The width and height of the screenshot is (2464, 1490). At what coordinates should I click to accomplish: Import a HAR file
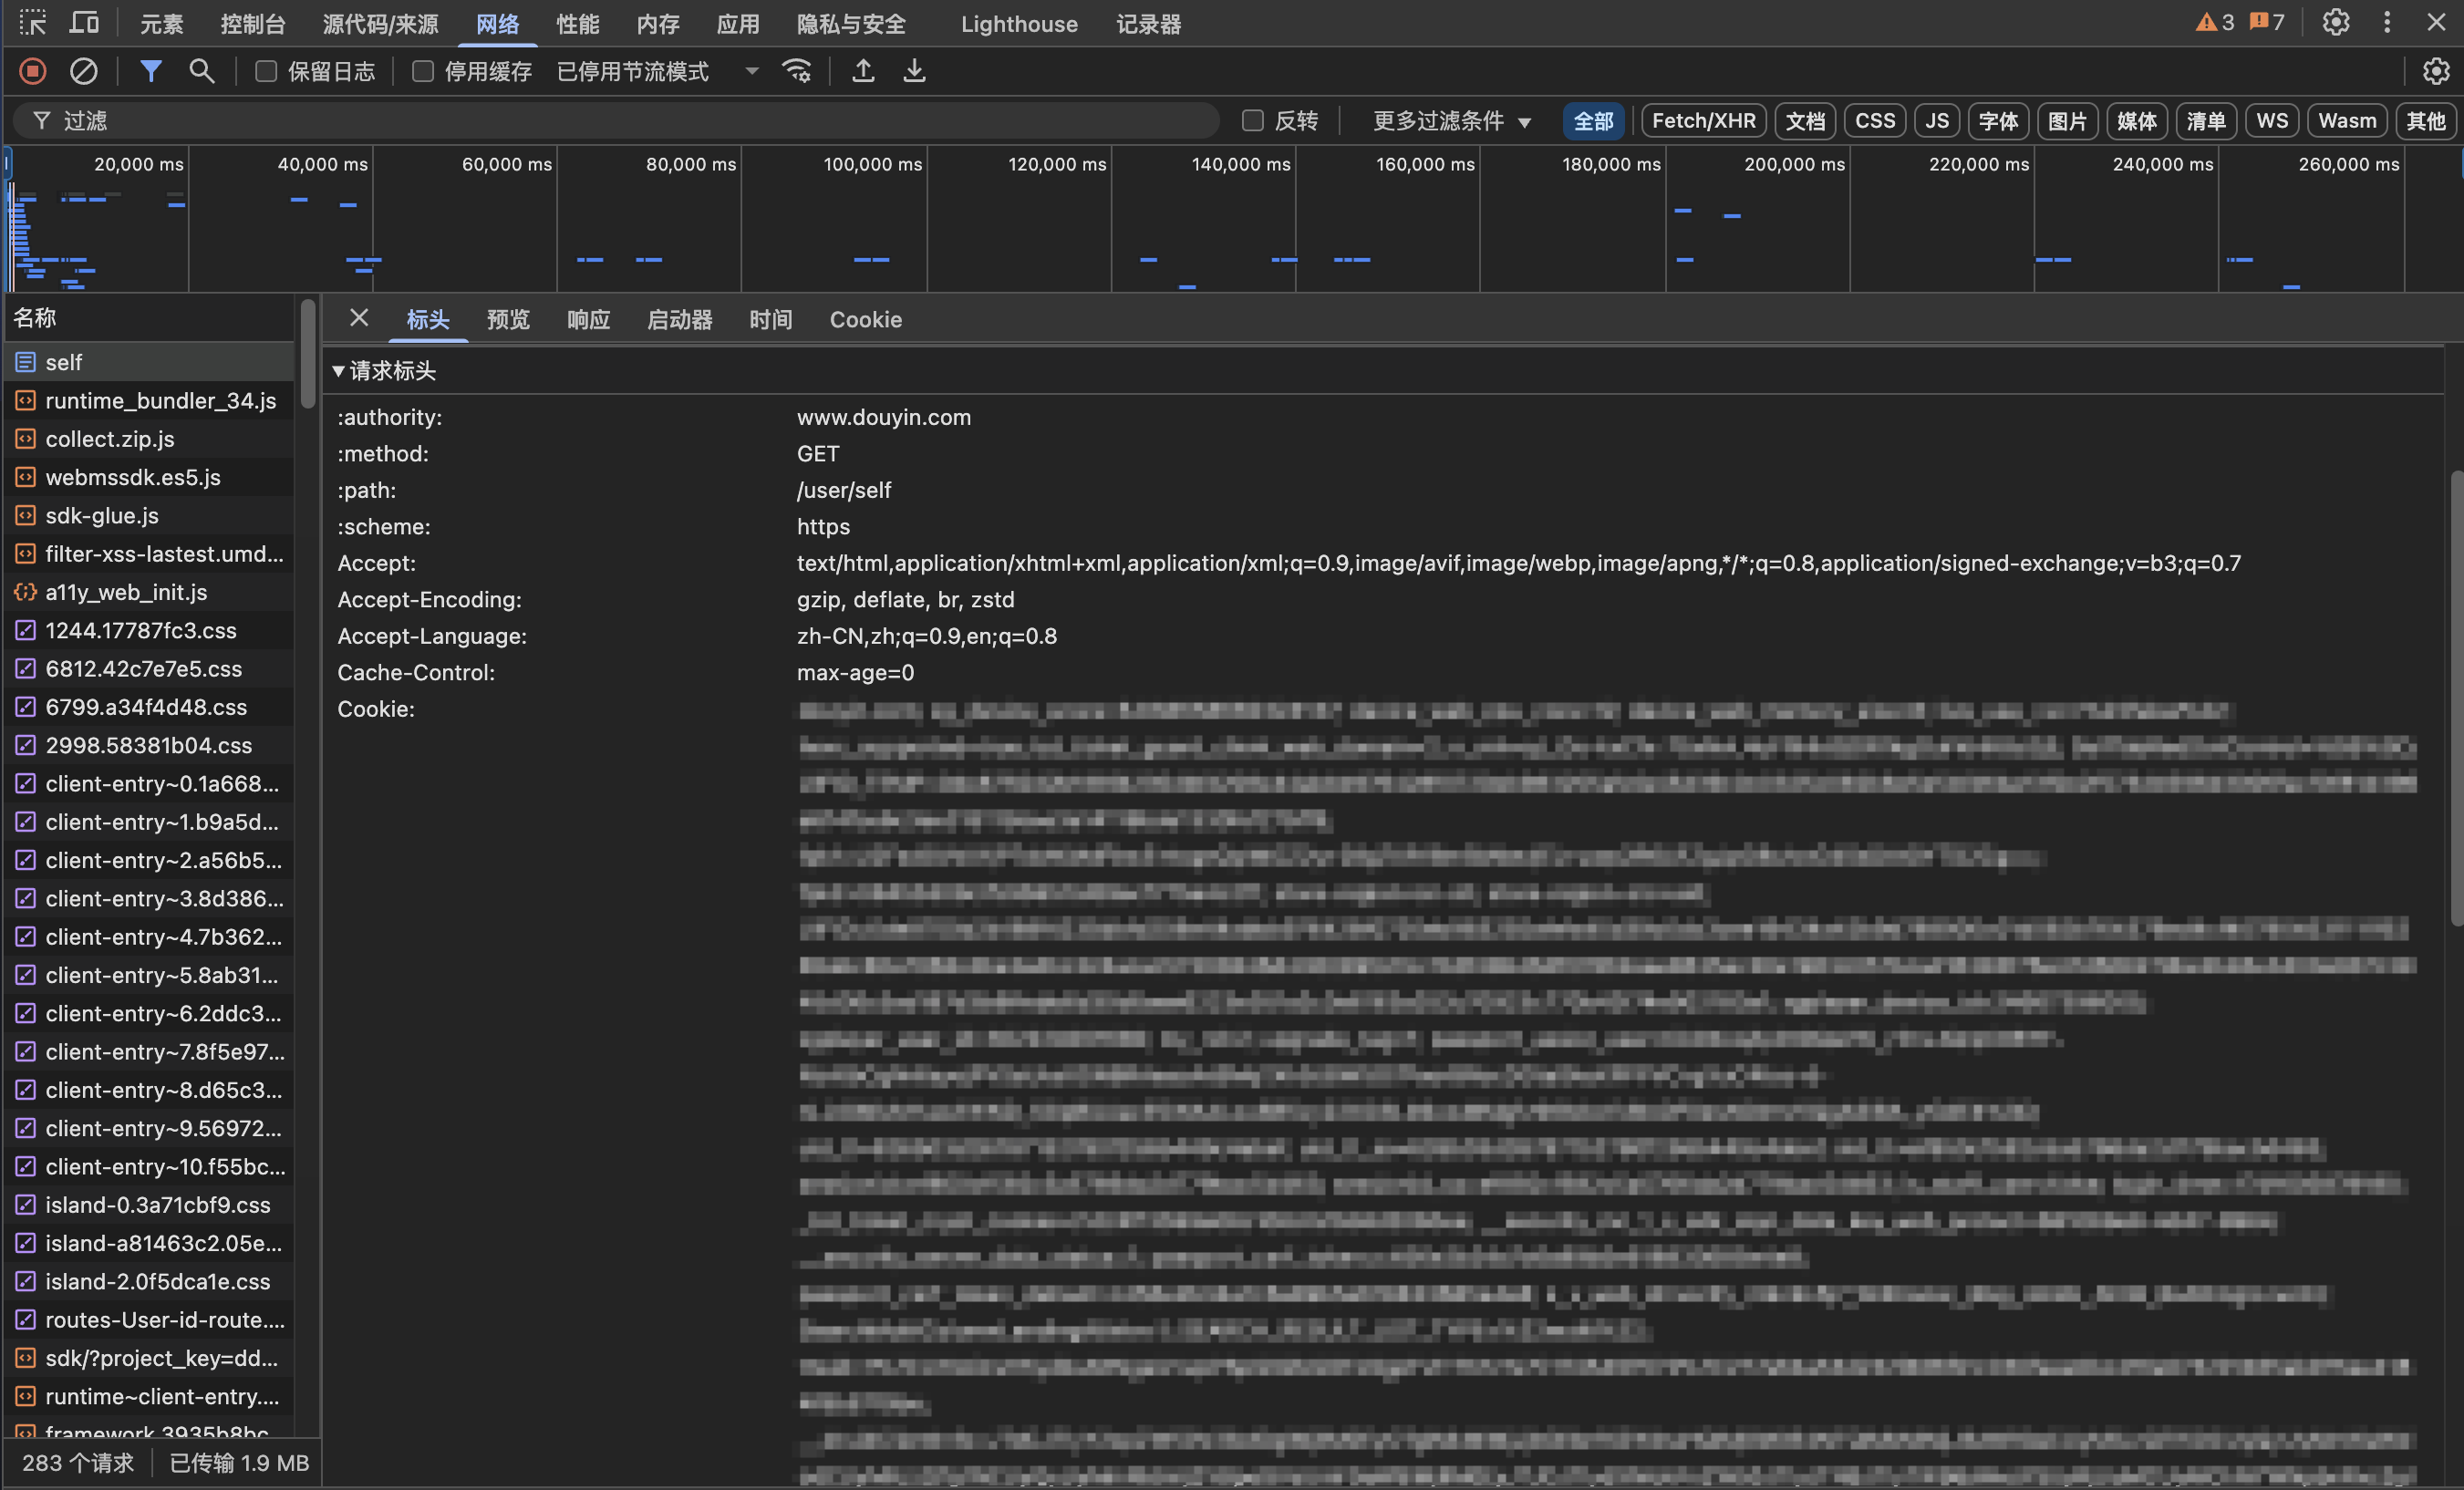coord(862,71)
